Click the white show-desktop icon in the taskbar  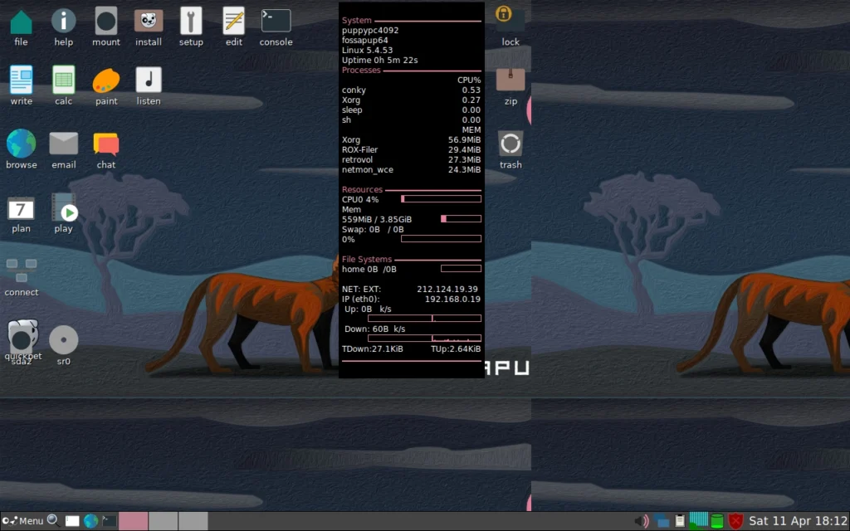pos(72,521)
